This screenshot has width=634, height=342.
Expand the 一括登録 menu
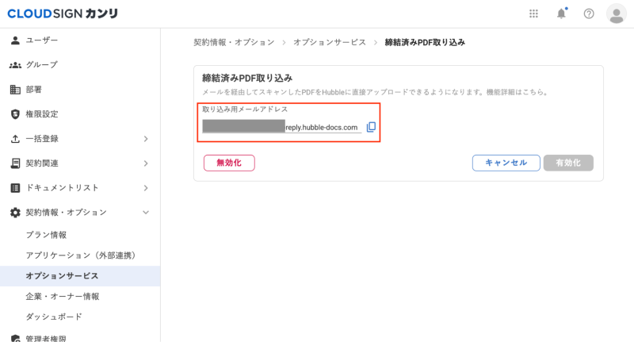[79, 139]
